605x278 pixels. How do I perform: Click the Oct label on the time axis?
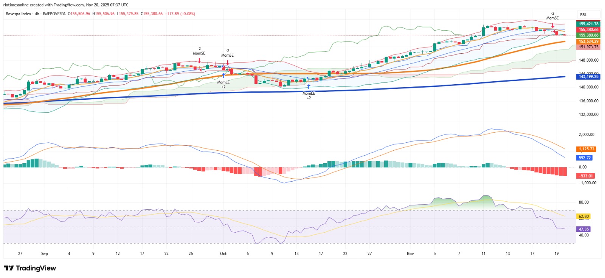point(223,253)
